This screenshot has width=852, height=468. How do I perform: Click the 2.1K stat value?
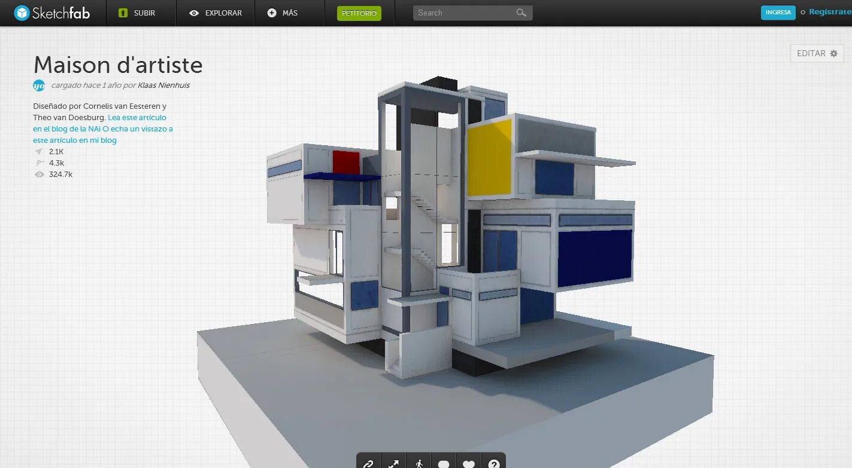56,152
